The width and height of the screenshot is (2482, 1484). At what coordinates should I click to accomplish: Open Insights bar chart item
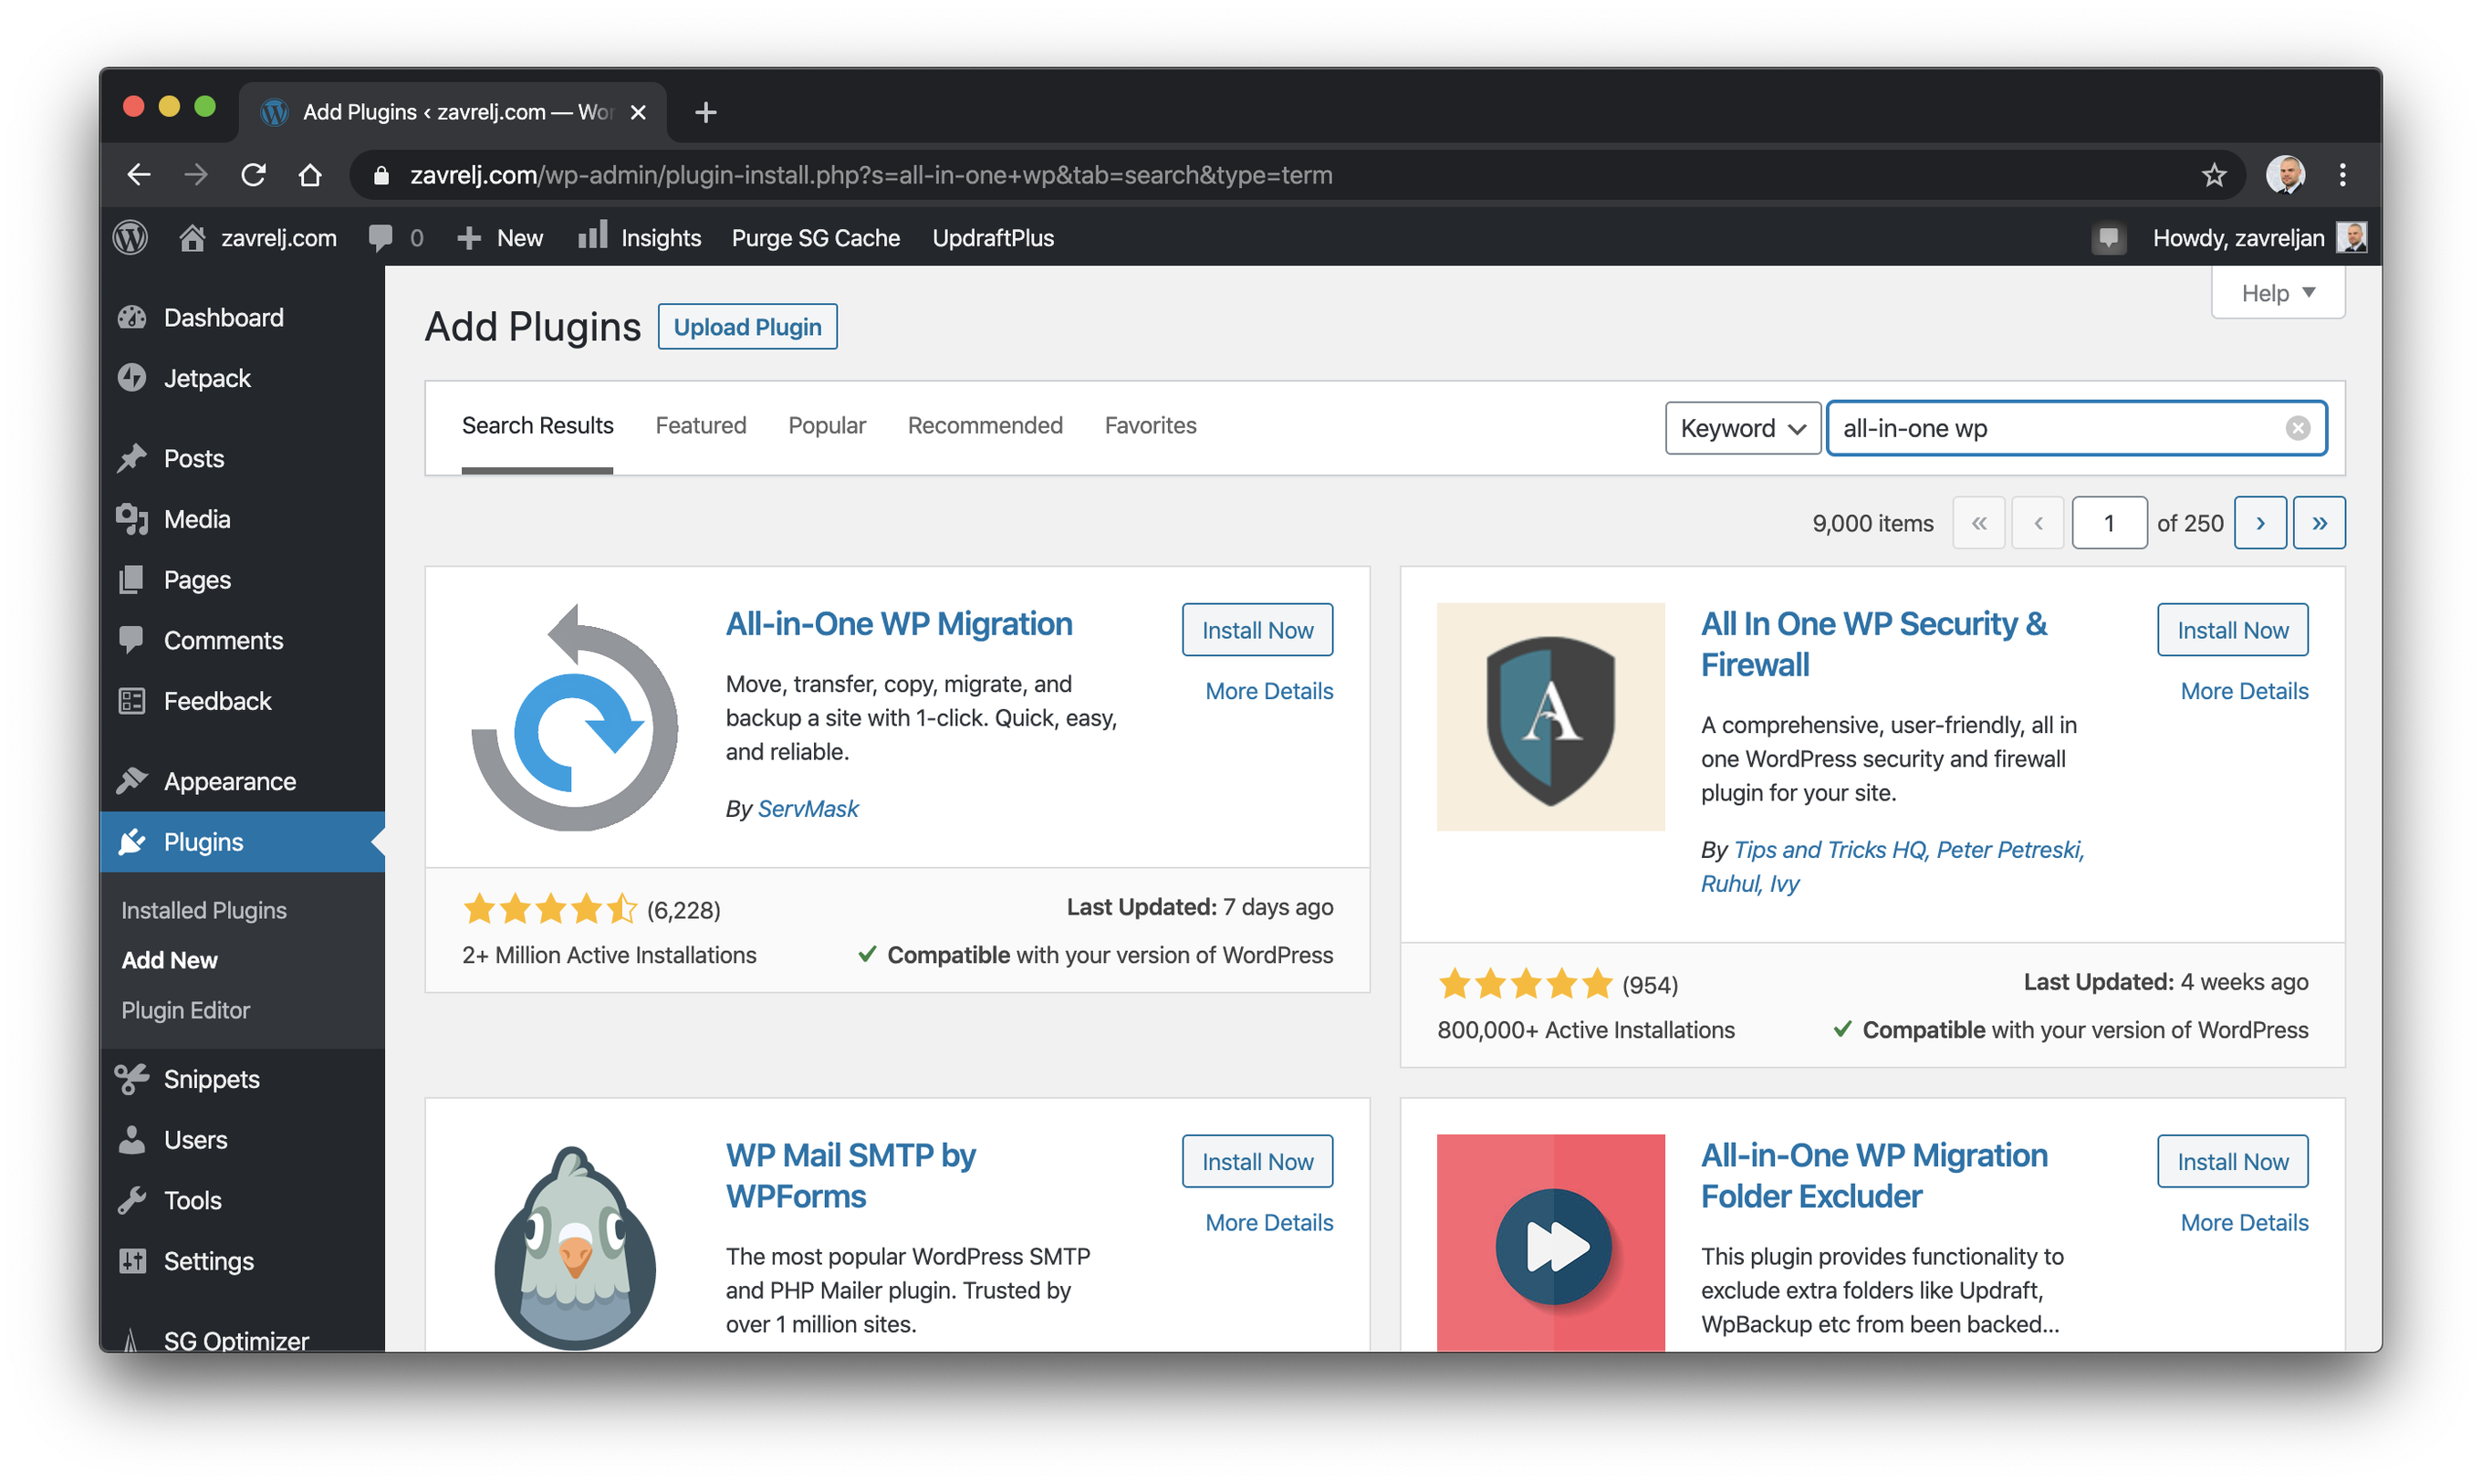pos(640,237)
